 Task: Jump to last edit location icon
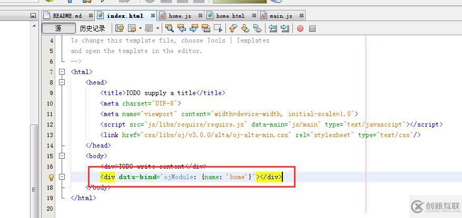[120, 28]
